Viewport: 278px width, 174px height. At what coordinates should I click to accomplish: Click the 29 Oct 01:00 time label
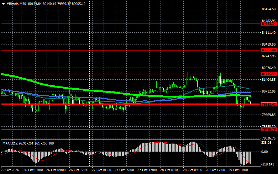coord(238,170)
